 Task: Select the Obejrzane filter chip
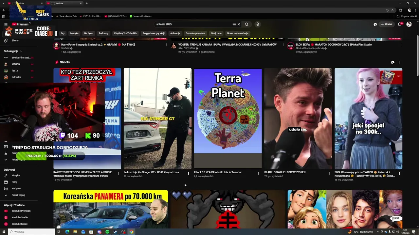(216, 33)
